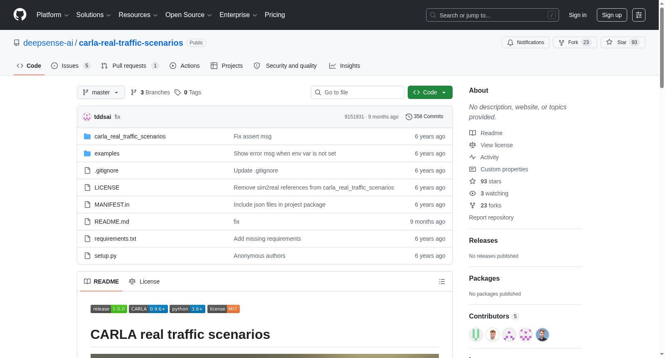Open the 9151931 commit hash link
The image size is (665, 358).
(354, 117)
